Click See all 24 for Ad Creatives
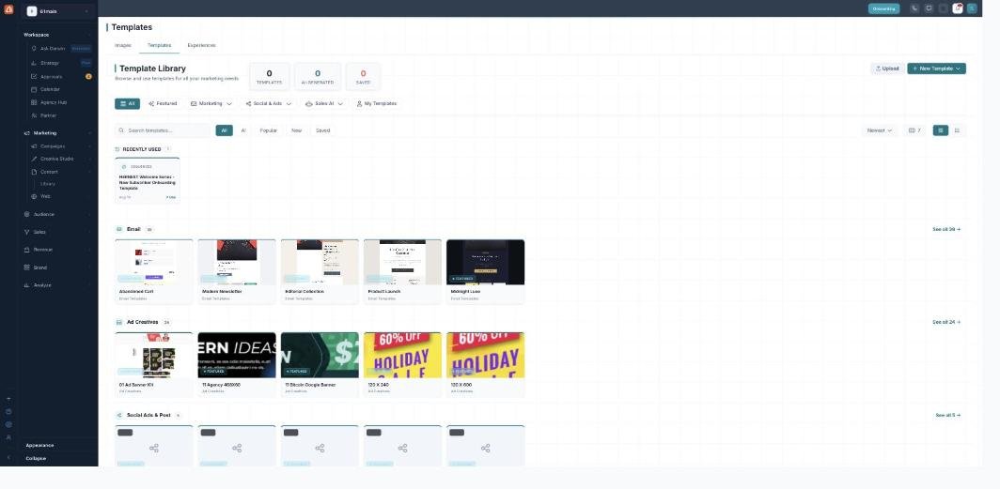This screenshot has height=489, width=1000. (946, 322)
